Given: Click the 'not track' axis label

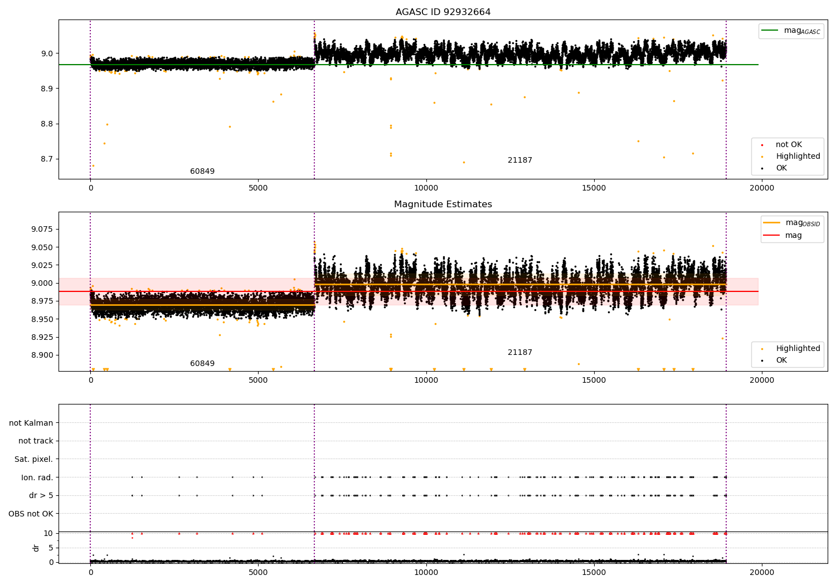Looking at the screenshot, I should pos(36,441).
